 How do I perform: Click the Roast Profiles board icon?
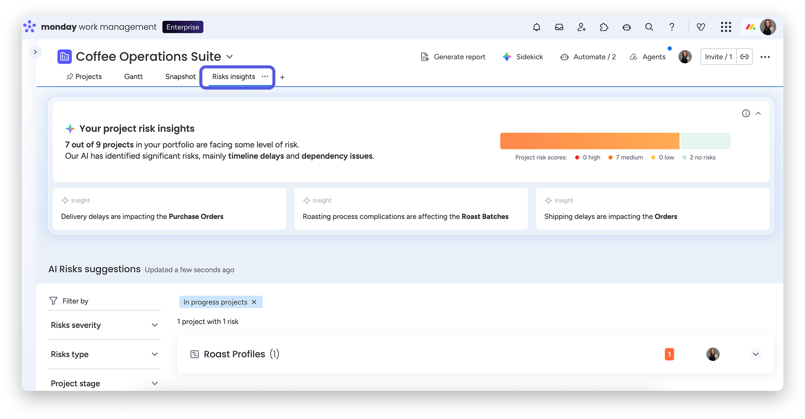click(195, 354)
